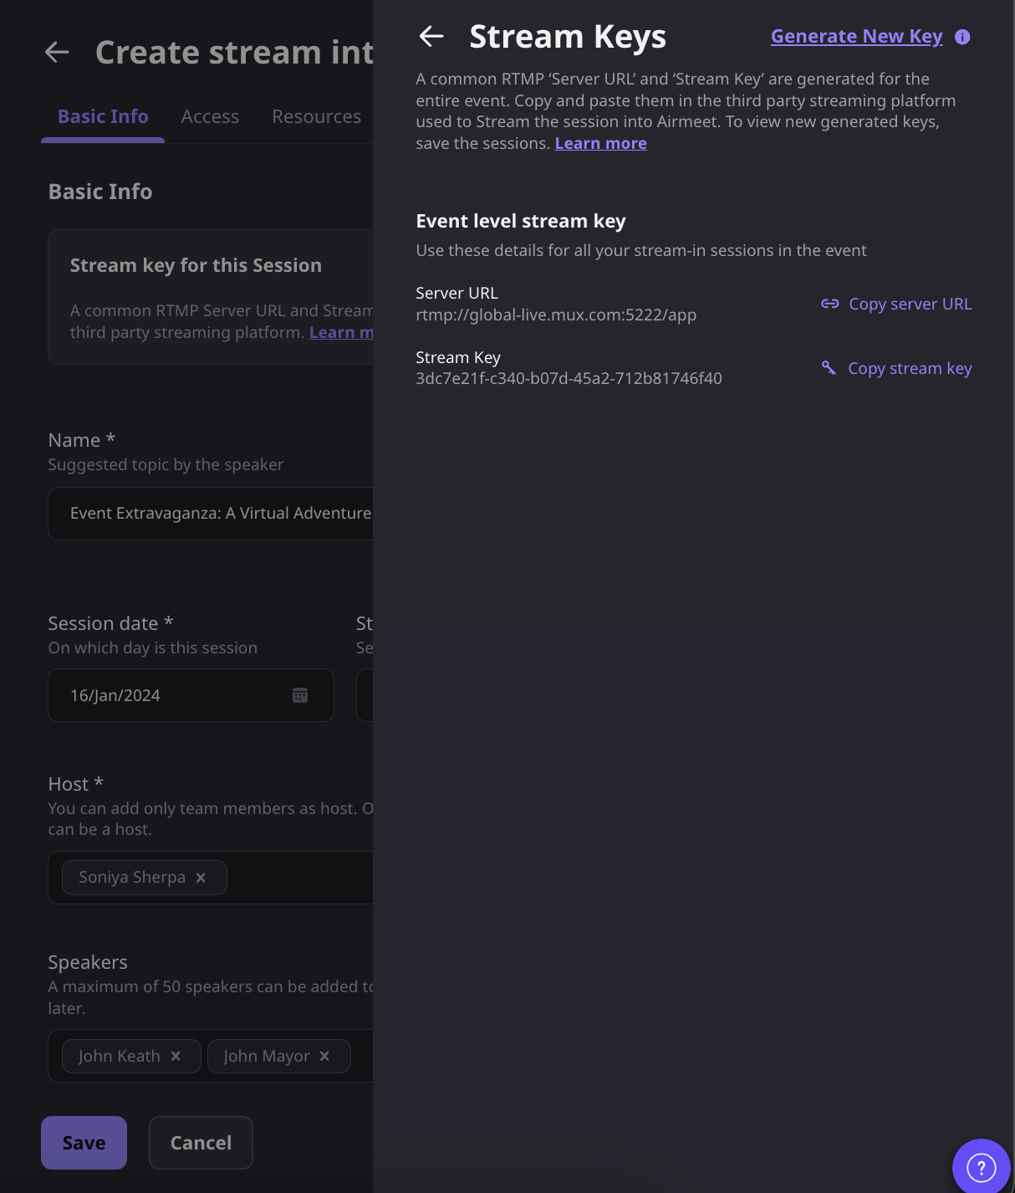Click the Copy server URL text
The height and width of the screenshot is (1193, 1015).
[910, 304]
